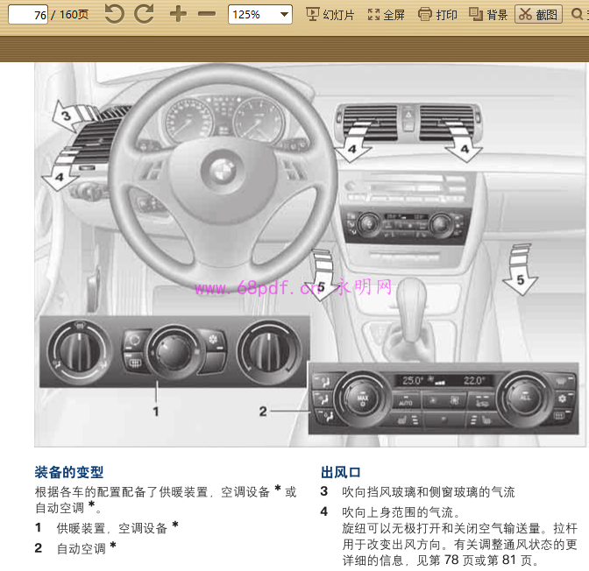Switch to full screen (全屏)
This screenshot has height=571, width=589.
[x=387, y=15]
